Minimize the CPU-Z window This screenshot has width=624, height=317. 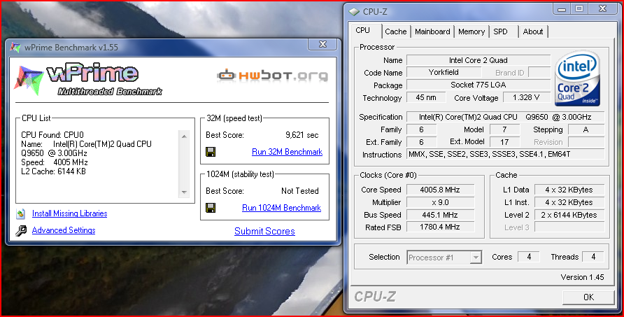(x=562, y=9)
